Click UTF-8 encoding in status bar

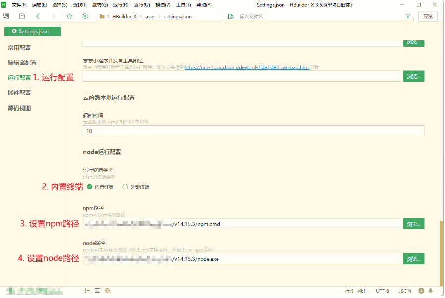pyautogui.click(x=382, y=291)
